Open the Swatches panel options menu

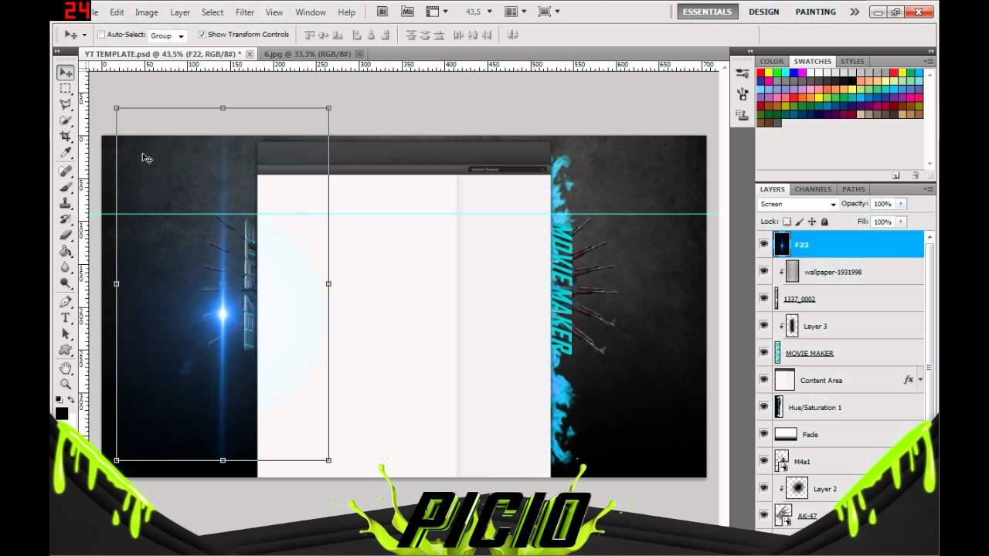[x=928, y=61]
